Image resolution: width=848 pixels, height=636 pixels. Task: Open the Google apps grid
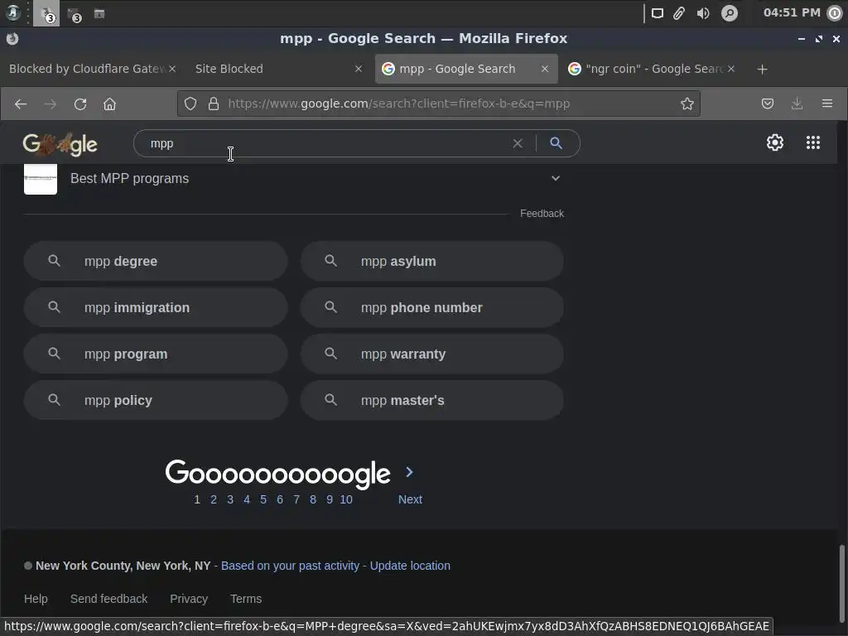pyautogui.click(x=813, y=142)
